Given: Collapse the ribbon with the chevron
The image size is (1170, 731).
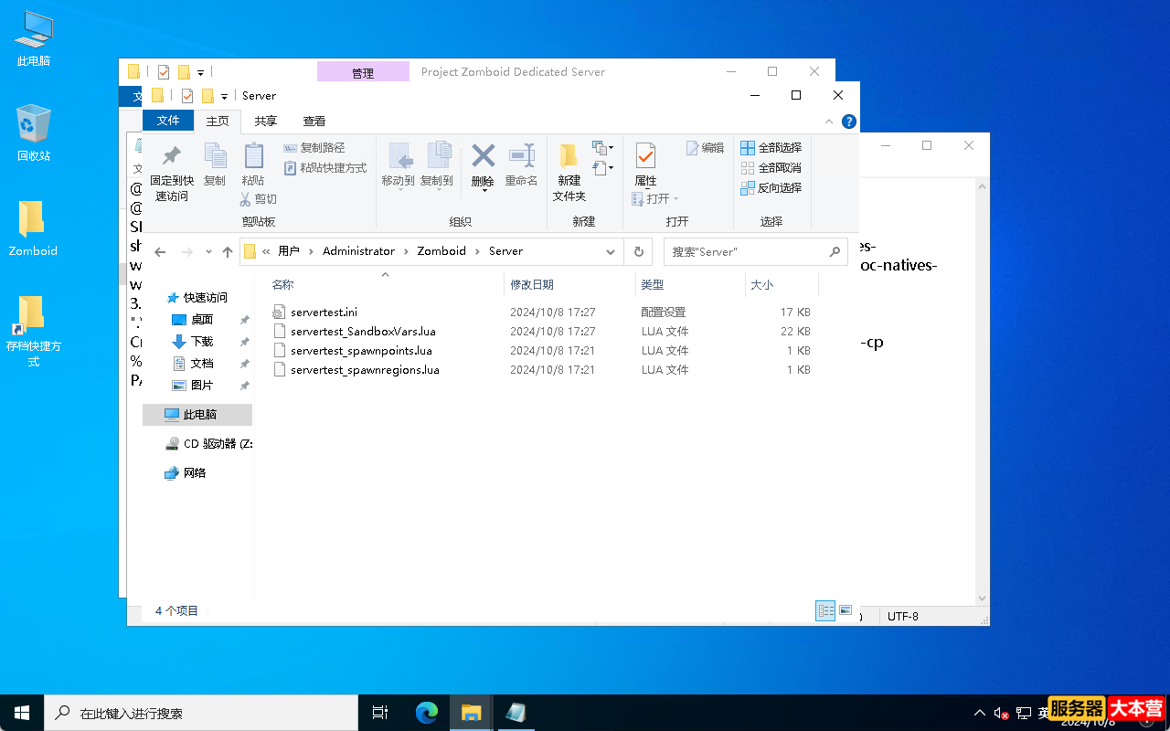Looking at the screenshot, I should click(x=829, y=122).
